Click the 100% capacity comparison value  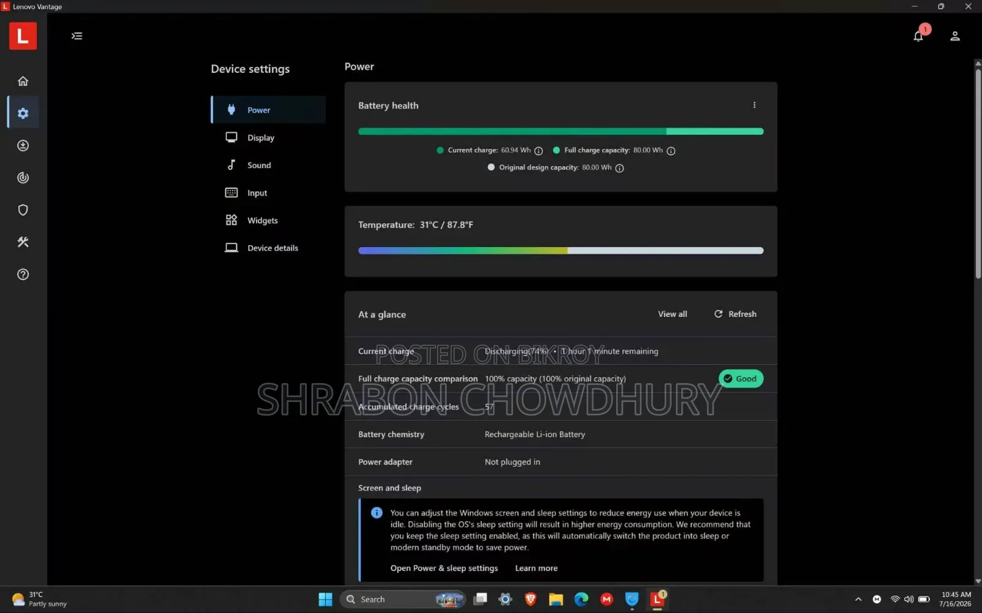pos(555,379)
